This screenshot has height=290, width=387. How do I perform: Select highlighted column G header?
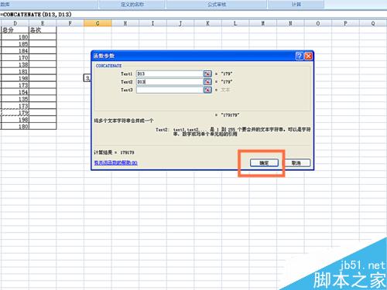tap(98, 23)
